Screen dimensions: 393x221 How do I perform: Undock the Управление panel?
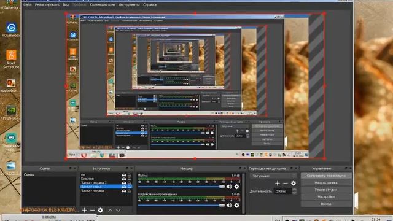pyautogui.click(x=346, y=168)
